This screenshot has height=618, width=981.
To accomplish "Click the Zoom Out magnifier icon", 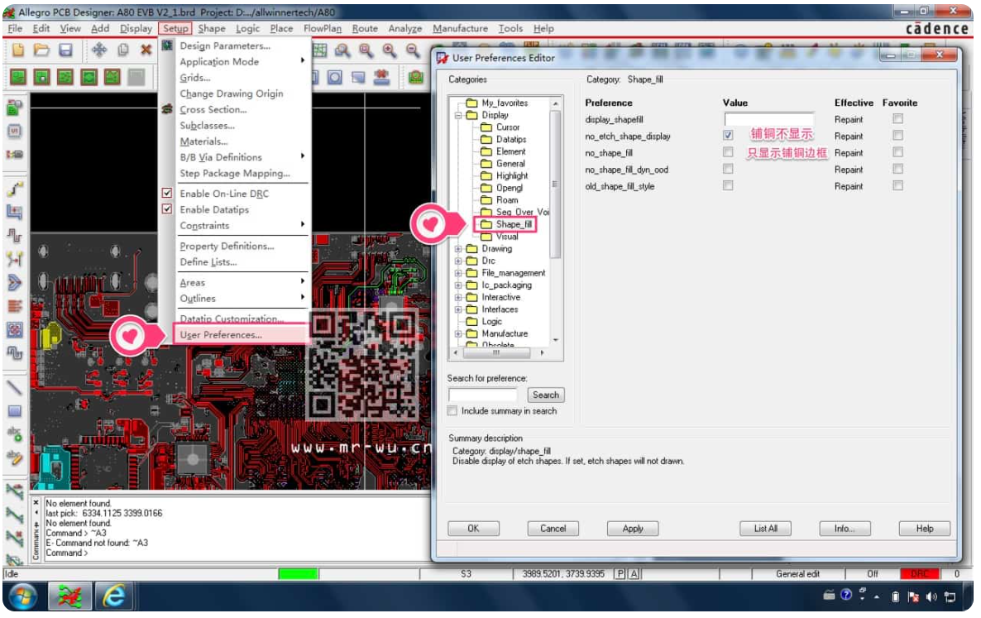I will pos(412,50).
